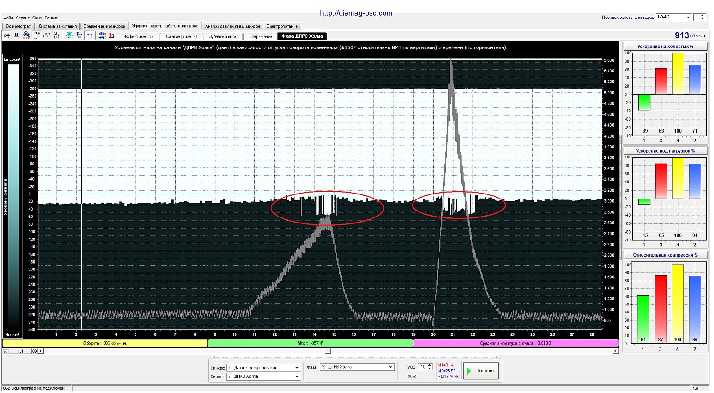Click the 913 об./мин. RPM readout
Screen dimensions: 714x393
point(690,35)
